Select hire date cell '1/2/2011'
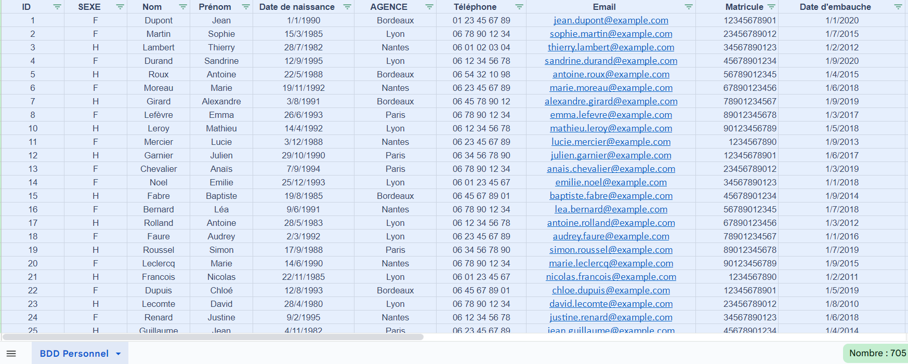Image resolution: width=908 pixels, height=364 pixels. 842,277
